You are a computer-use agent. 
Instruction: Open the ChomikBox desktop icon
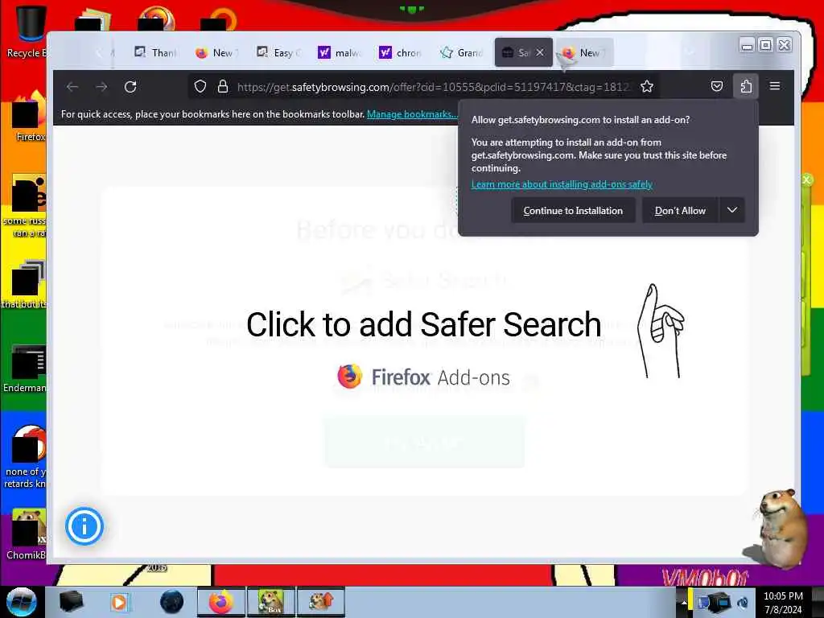tap(27, 534)
